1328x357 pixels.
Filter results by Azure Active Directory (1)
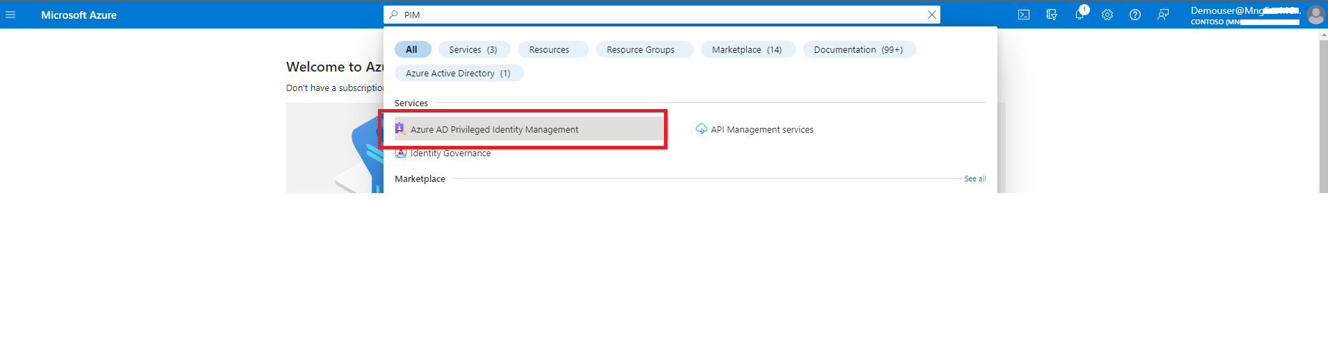pyautogui.click(x=458, y=73)
